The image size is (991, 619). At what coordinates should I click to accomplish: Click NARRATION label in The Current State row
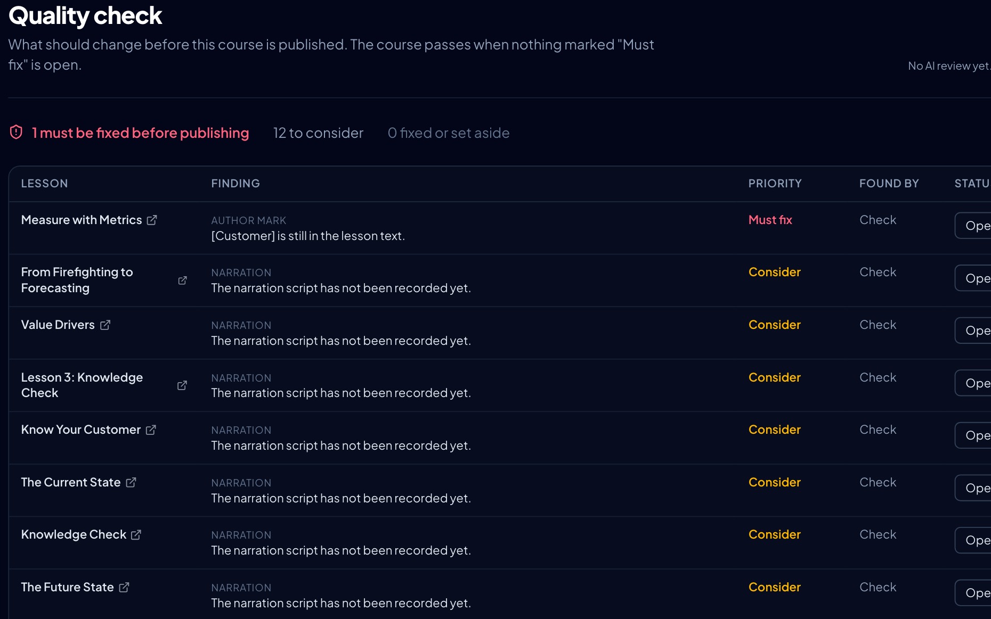(x=241, y=483)
